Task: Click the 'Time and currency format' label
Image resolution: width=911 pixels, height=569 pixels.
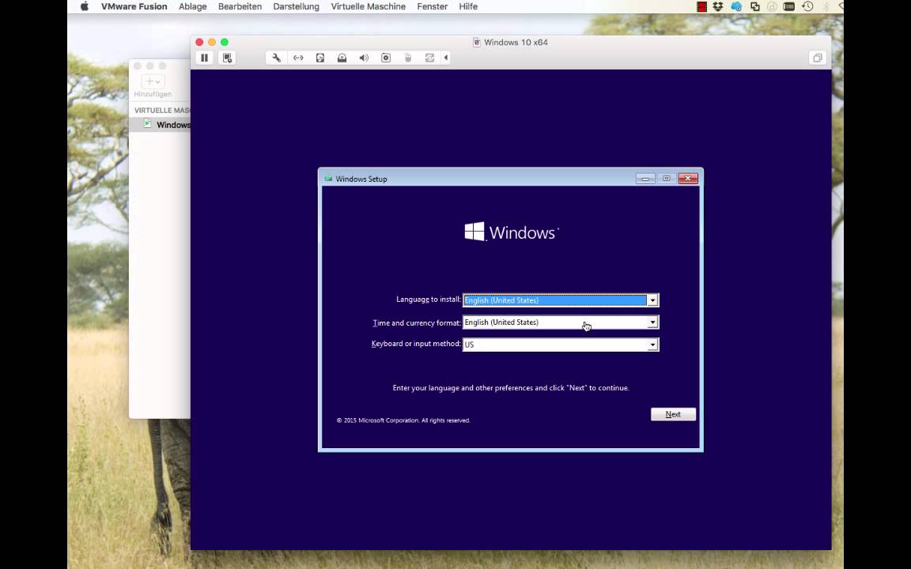Action: [x=417, y=322]
